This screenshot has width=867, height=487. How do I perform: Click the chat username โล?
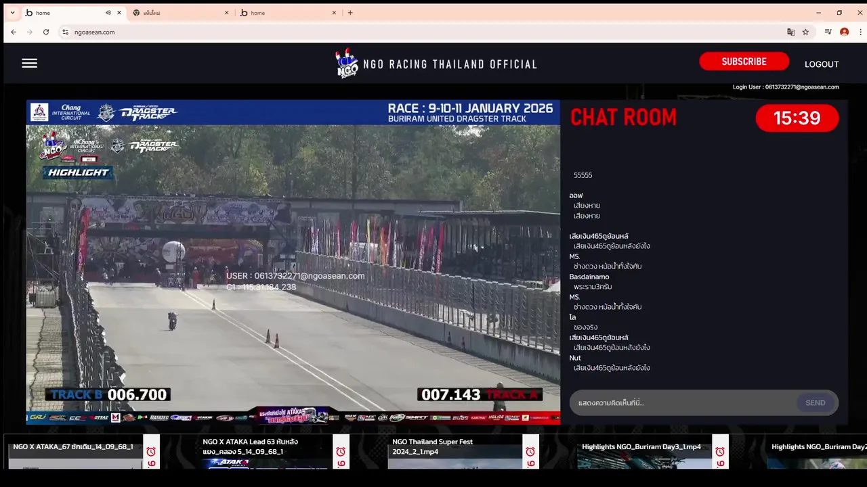(x=573, y=317)
